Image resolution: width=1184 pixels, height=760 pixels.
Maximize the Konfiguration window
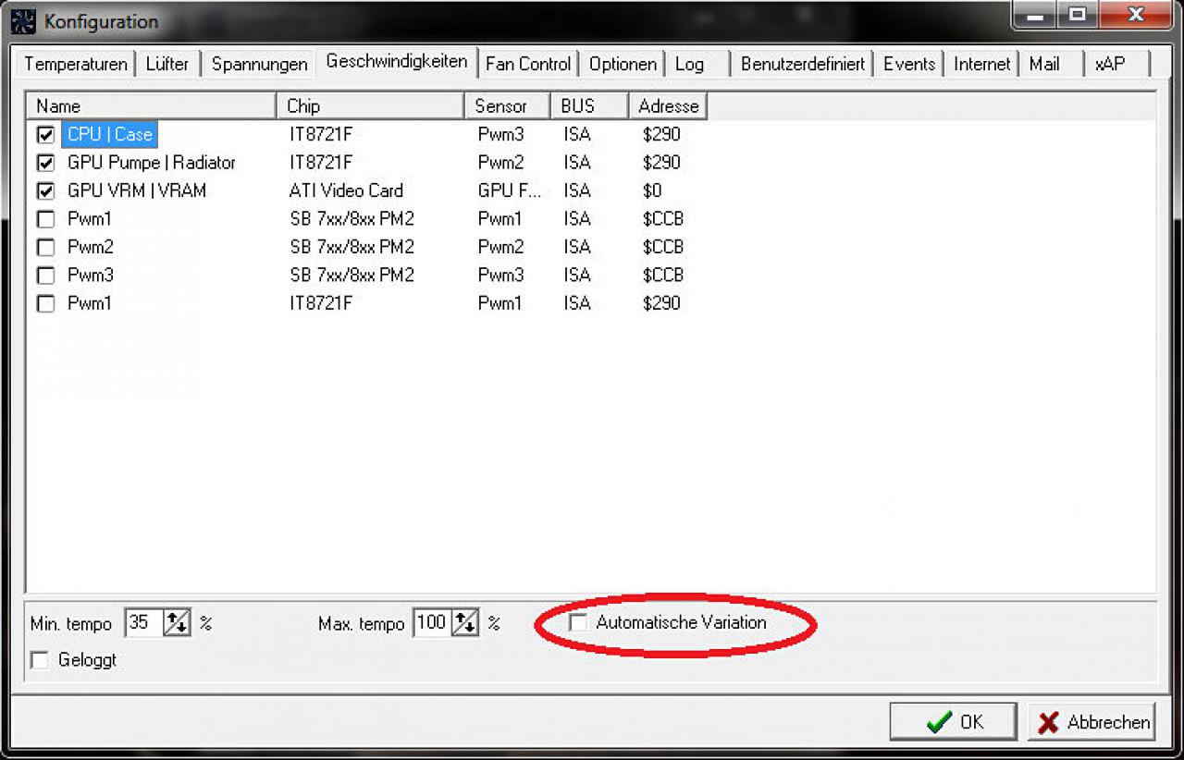pyautogui.click(x=1079, y=16)
